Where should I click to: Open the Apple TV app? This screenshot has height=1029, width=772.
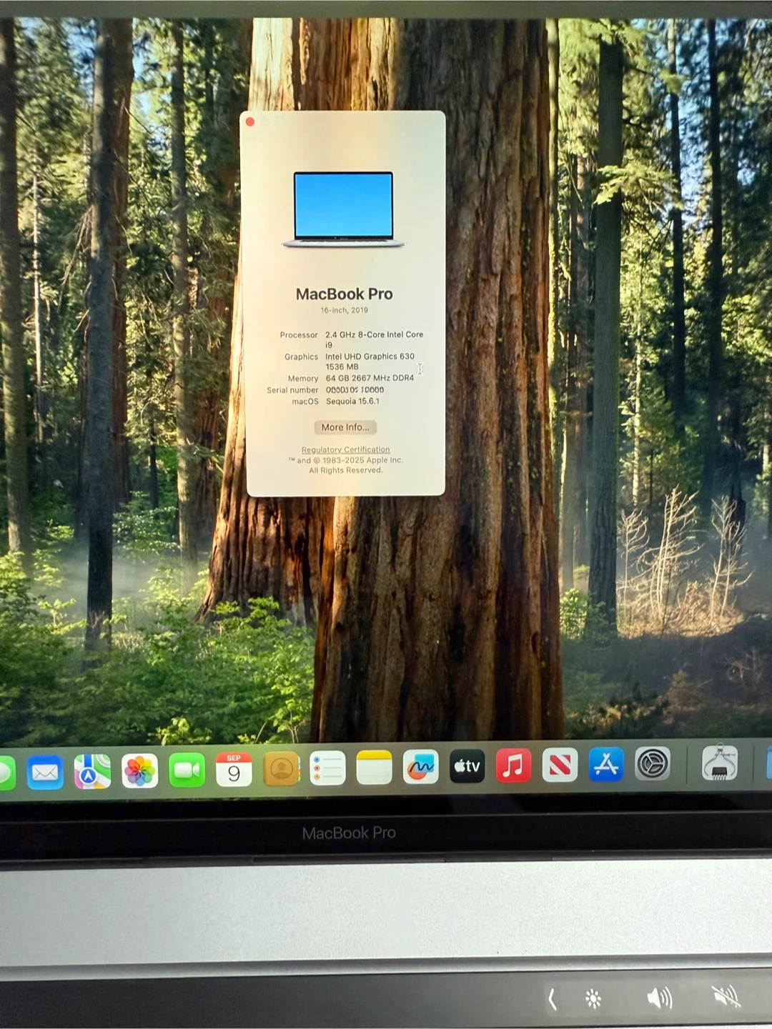click(467, 766)
